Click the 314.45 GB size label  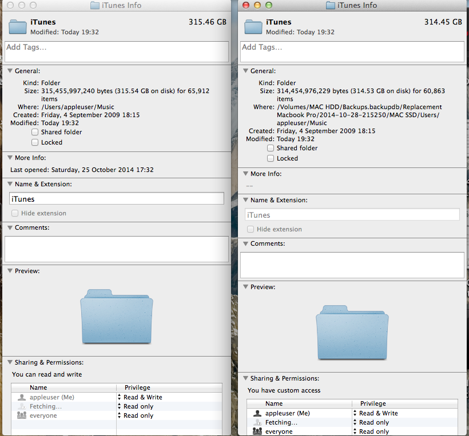(443, 22)
